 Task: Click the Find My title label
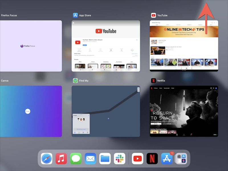coord(84,81)
